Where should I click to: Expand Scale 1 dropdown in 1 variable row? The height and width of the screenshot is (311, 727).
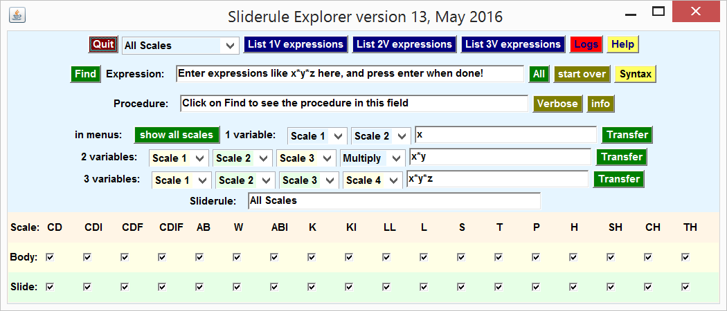[317, 136]
